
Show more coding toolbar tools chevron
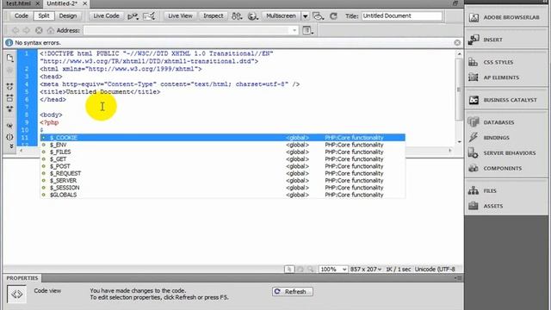tap(11, 146)
